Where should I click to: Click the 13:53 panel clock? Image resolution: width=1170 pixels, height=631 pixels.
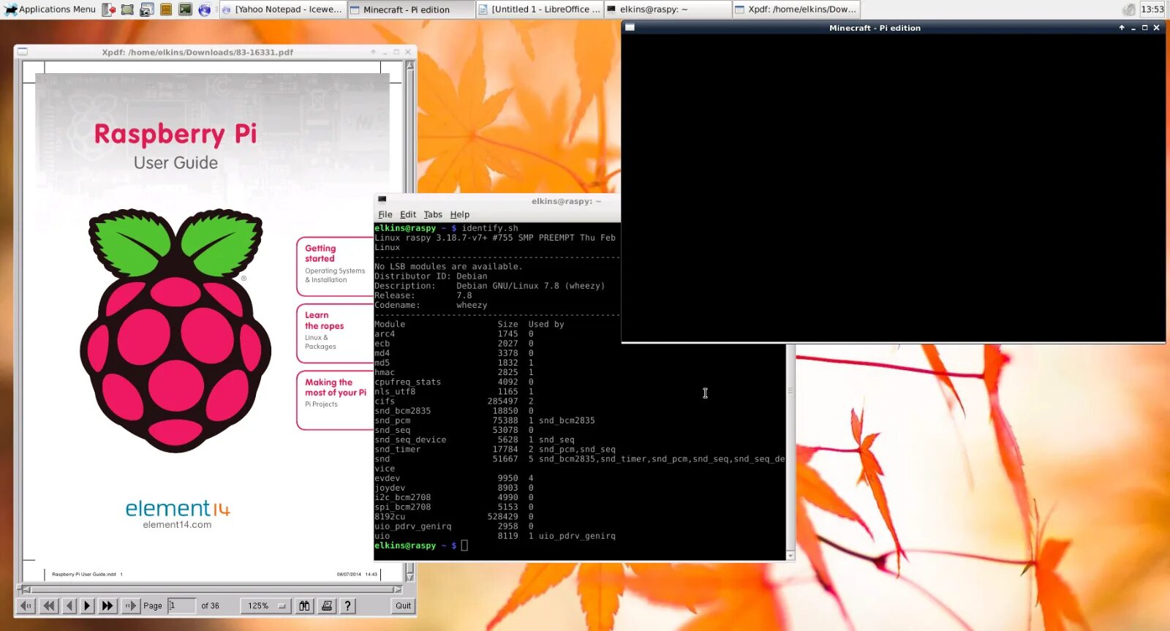point(1152,10)
